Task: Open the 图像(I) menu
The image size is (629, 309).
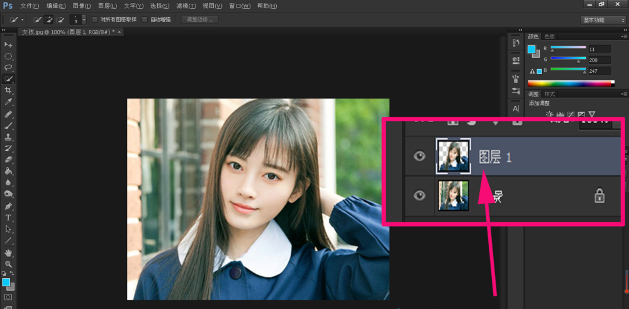Action: coord(82,6)
